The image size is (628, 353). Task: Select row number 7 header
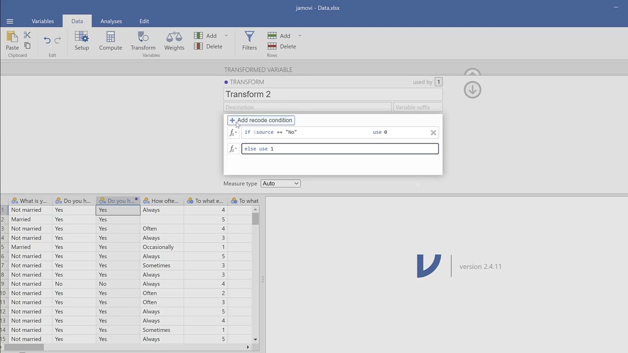(3, 265)
